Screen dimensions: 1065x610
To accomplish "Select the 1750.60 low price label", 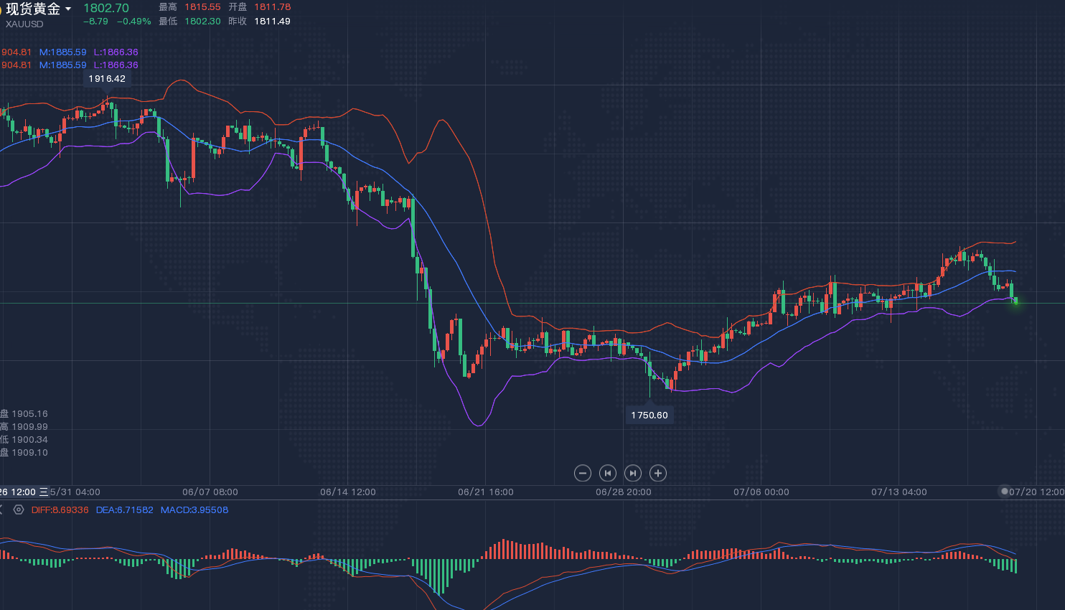I will coord(649,415).
